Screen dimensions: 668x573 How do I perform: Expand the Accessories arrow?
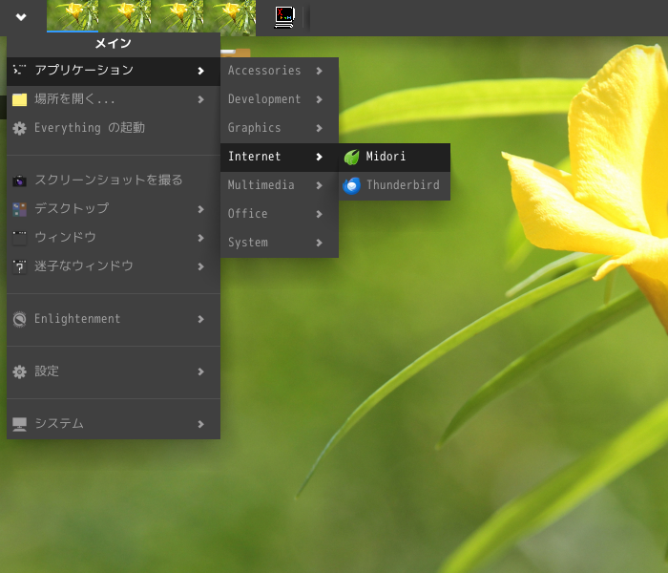[319, 71]
